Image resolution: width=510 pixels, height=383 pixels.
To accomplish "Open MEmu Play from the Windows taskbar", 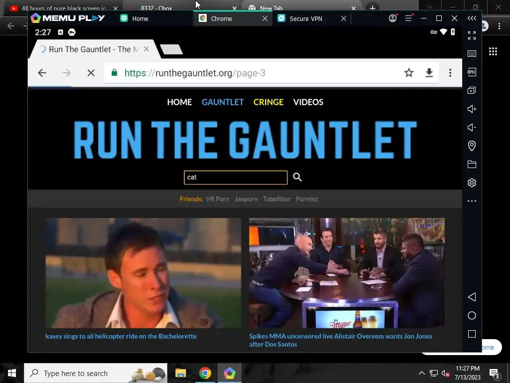I will pyautogui.click(x=229, y=373).
